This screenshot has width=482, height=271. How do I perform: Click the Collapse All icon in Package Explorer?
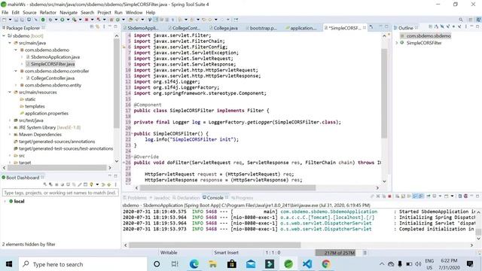(x=92, y=27)
